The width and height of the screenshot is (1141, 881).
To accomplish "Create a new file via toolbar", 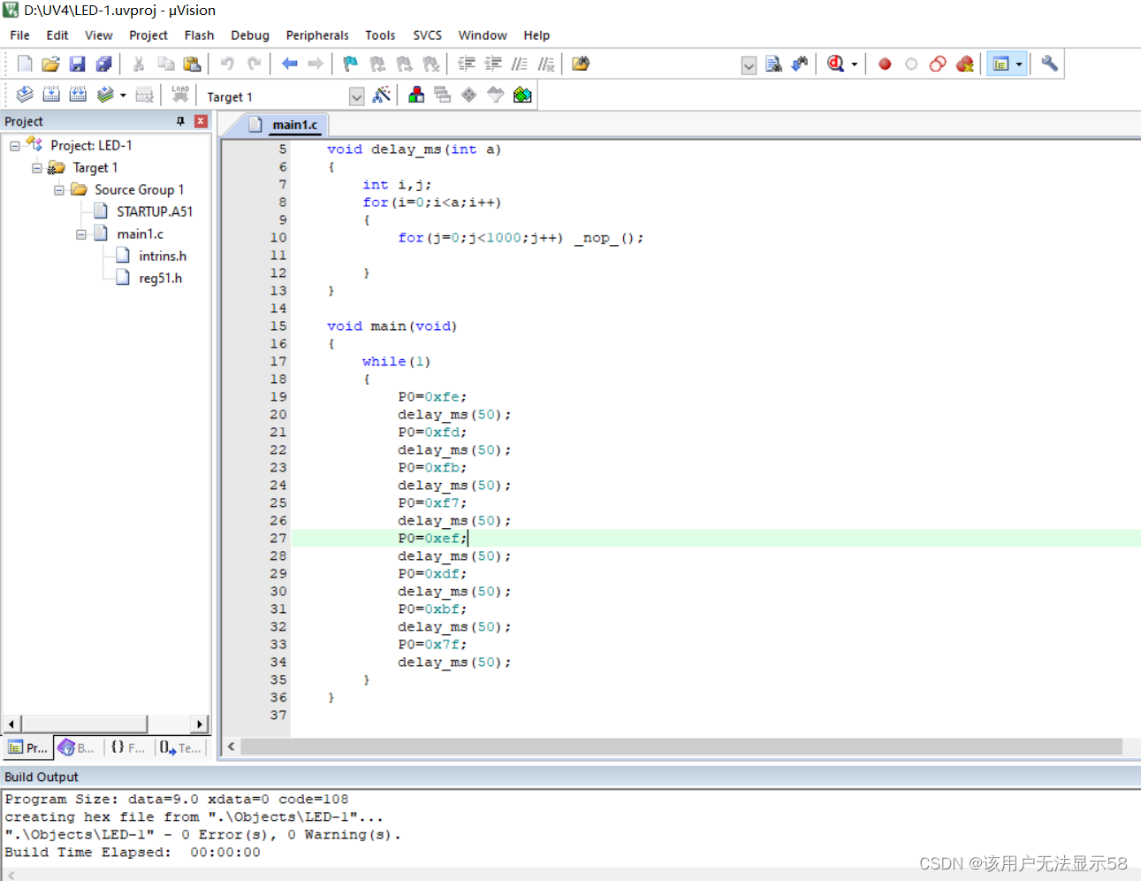I will 25,64.
